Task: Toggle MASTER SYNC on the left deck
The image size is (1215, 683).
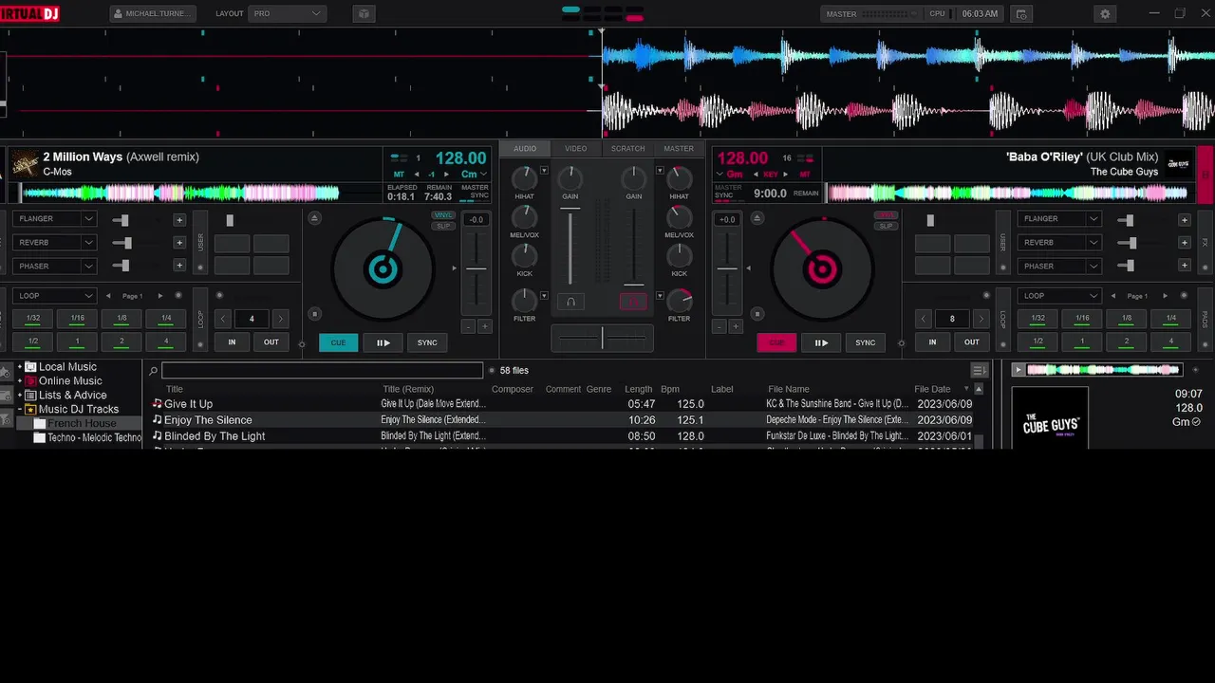Action: click(475, 192)
